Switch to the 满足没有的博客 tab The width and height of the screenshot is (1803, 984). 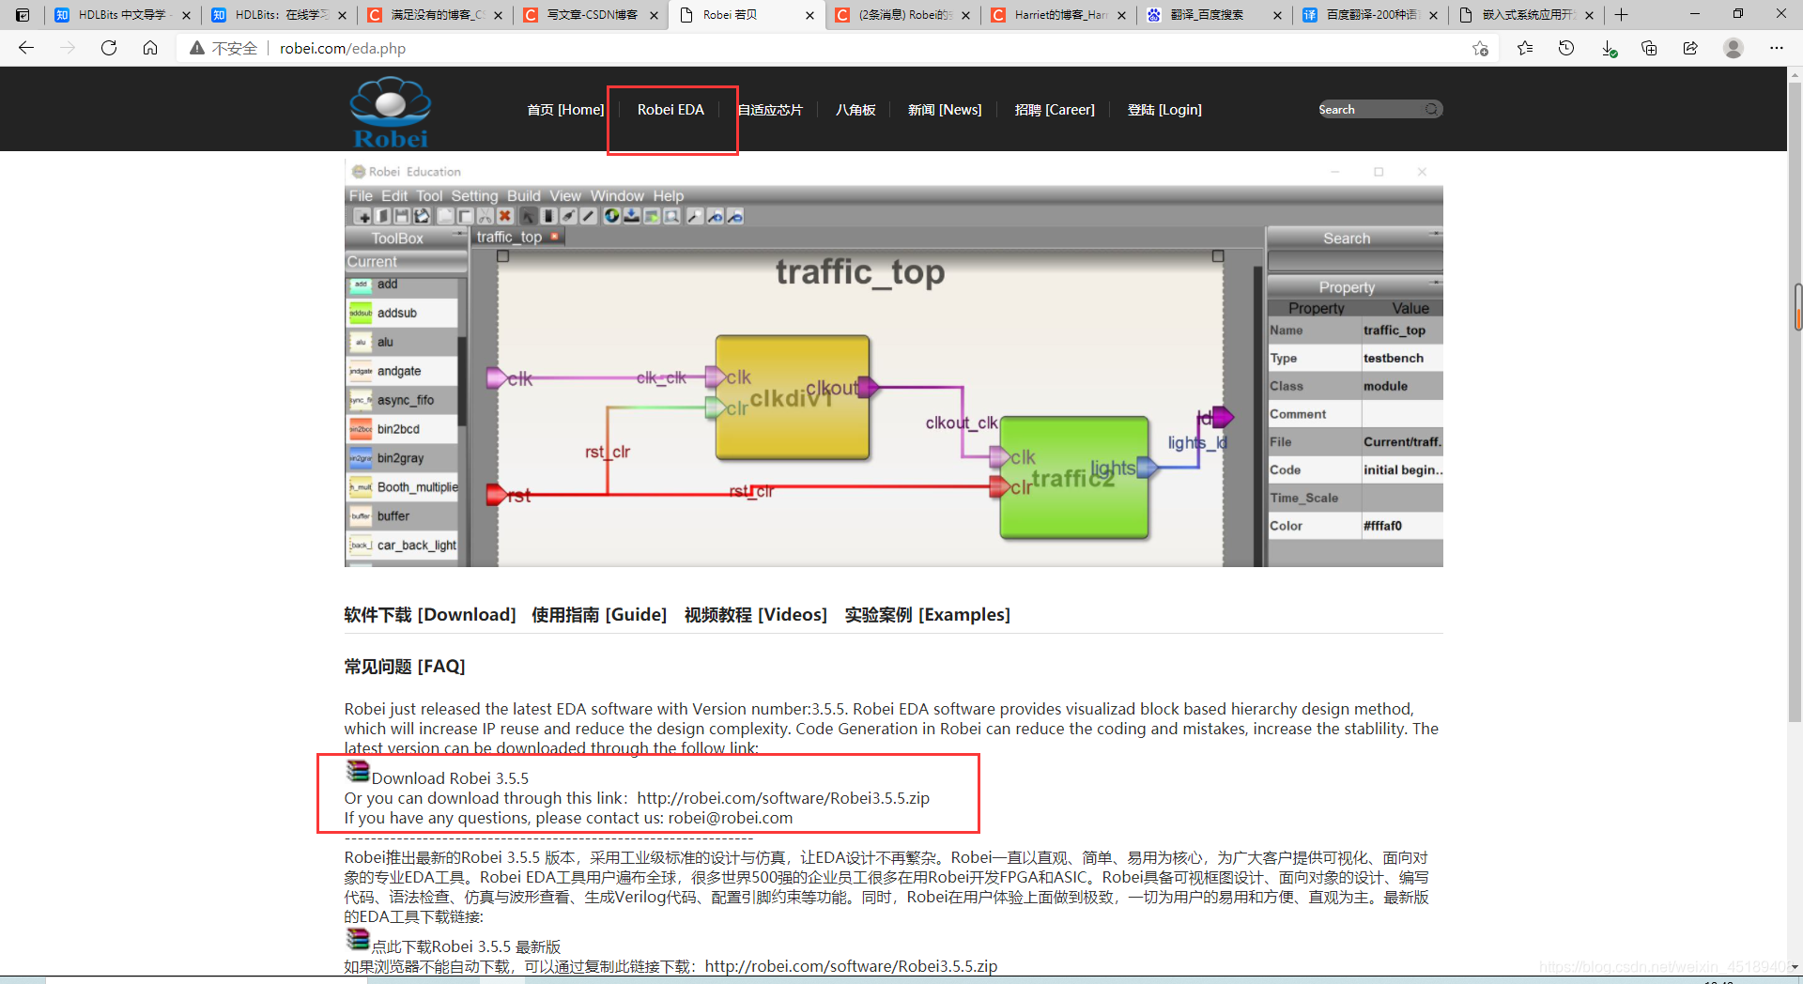[x=435, y=15]
